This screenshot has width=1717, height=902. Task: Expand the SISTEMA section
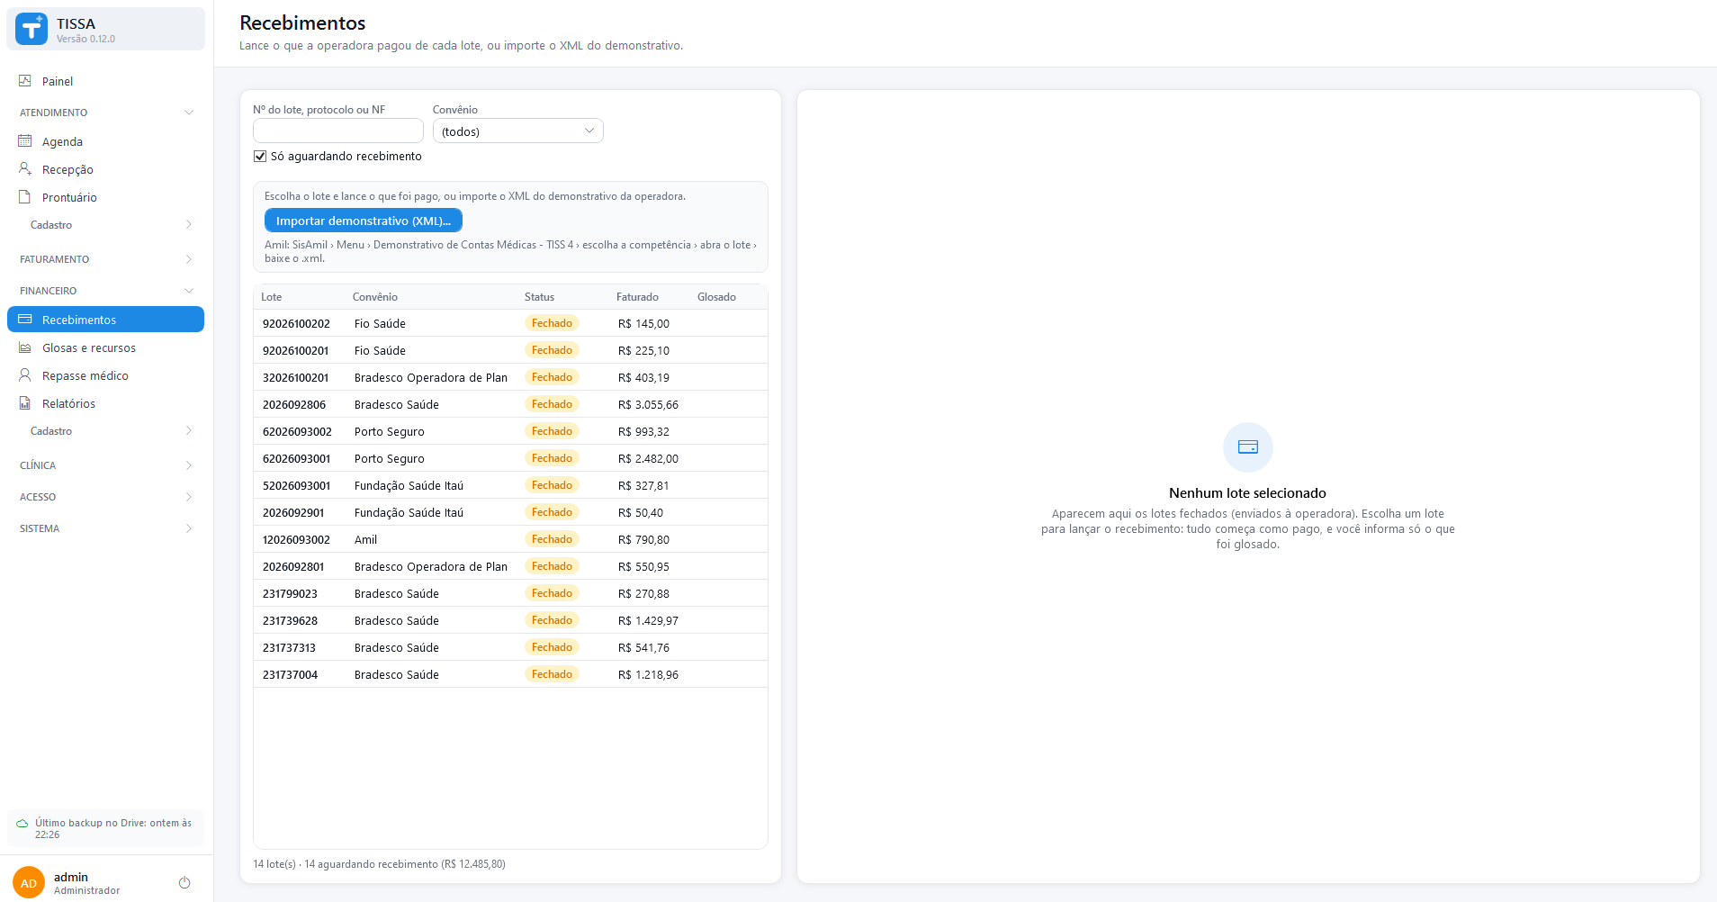pos(106,528)
